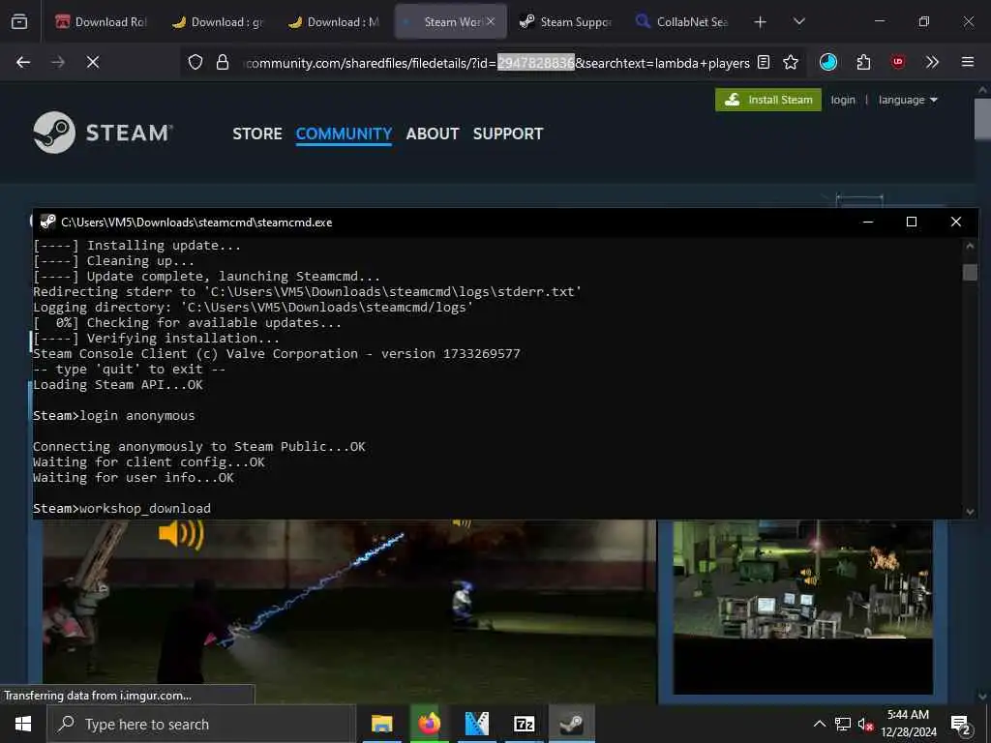Expand the language dropdown
Viewport: 991px width, 743px height.
click(x=908, y=100)
